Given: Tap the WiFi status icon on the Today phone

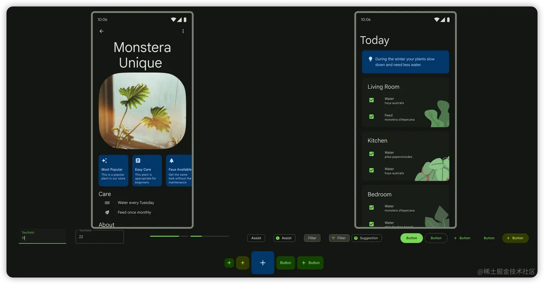Looking at the screenshot, I should (x=436, y=20).
